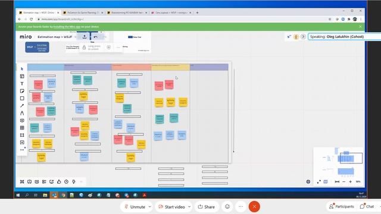Open Windows taskbar search

pos(27,195)
